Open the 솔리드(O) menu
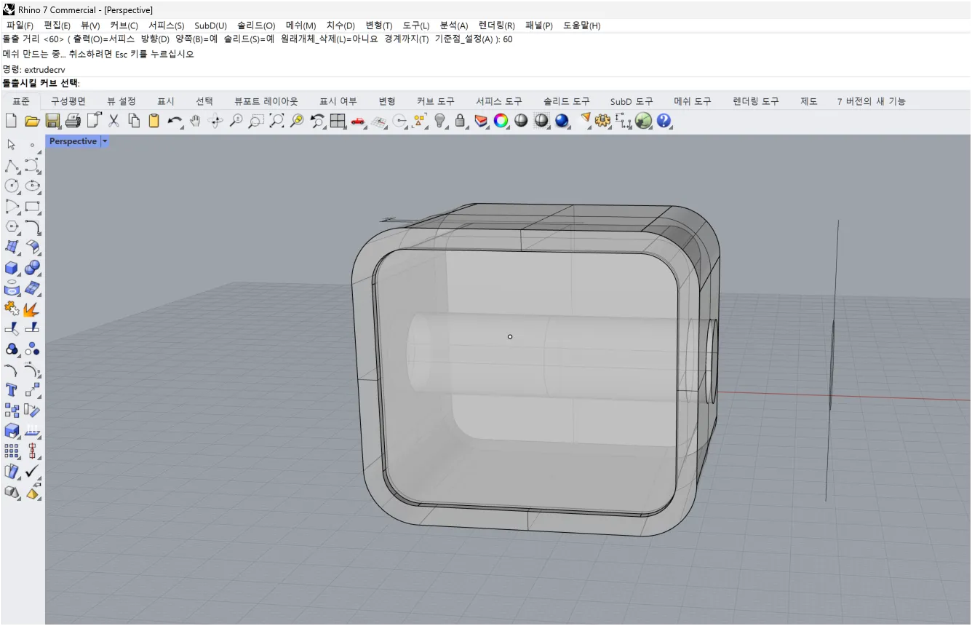Screen dimensions: 972x626 tap(256, 25)
